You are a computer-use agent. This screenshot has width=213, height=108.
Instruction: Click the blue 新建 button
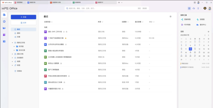(x=23, y=17)
